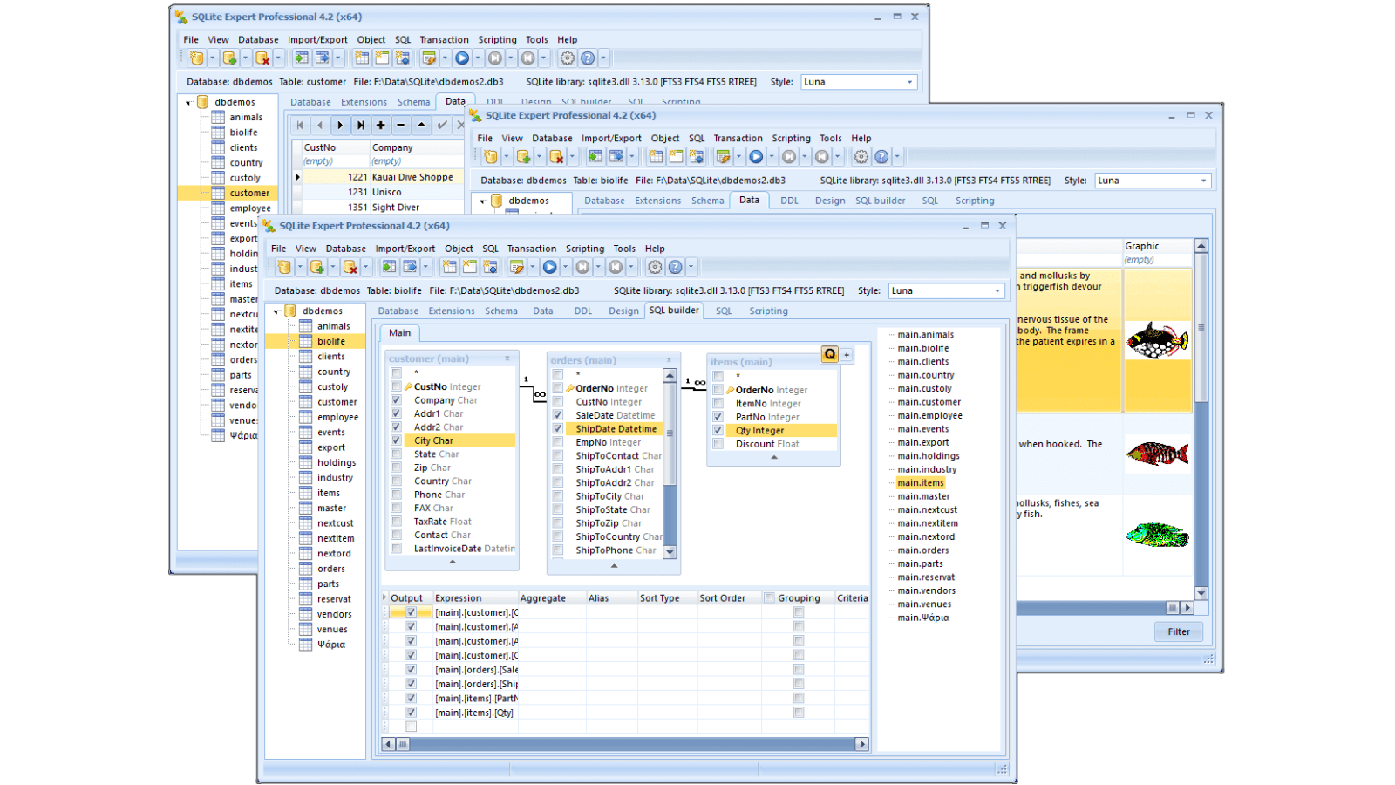Image resolution: width=1395 pixels, height=785 pixels.
Task: Click Sort Type column header
Action: pyautogui.click(x=659, y=598)
